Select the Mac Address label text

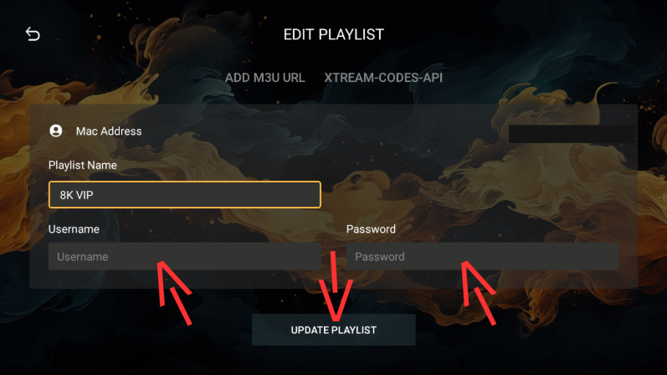(109, 131)
